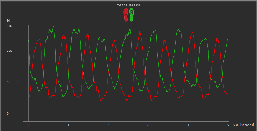Select the 2 second x-axis label
Screen dimensions: 257x131
coord(108,125)
